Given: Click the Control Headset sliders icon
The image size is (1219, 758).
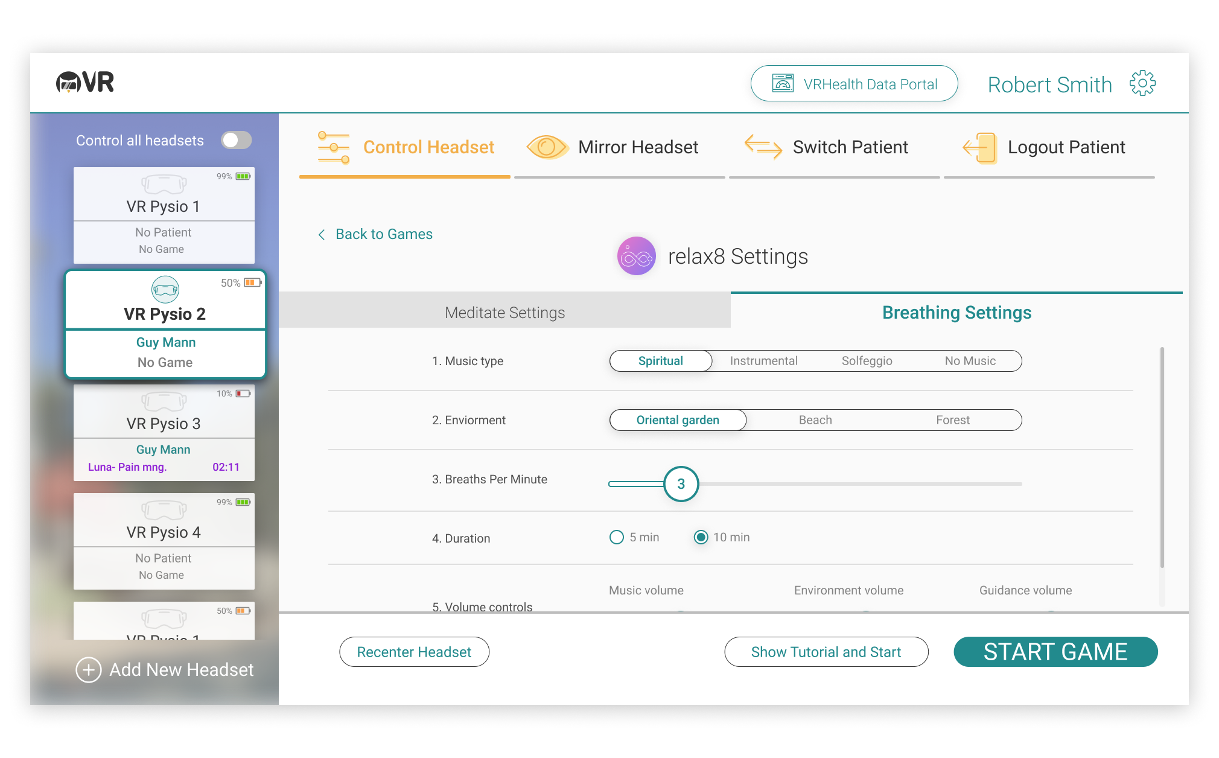Looking at the screenshot, I should (x=334, y=147).
